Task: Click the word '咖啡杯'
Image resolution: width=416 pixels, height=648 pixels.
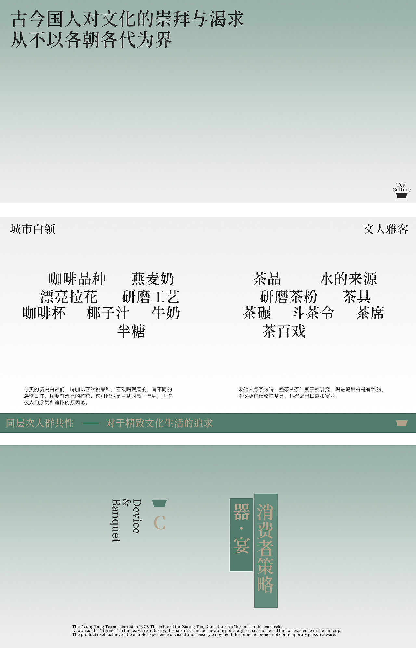Action: tap(44, 313)
